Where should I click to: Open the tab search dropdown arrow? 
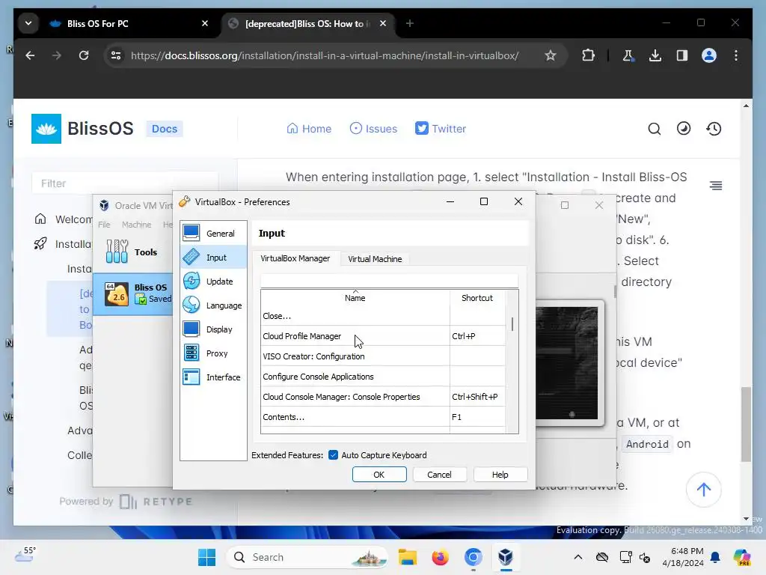pyautogui.click(x=28, y=23)
